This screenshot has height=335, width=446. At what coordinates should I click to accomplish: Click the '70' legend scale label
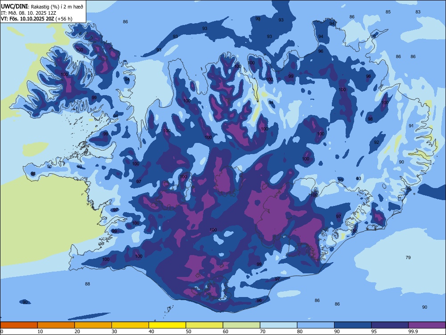click(x=263, y=331)
